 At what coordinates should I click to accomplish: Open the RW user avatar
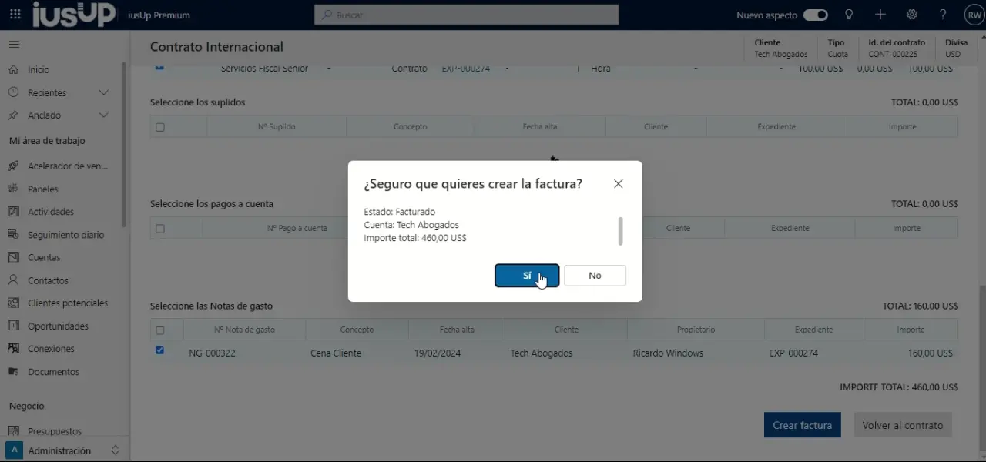[974, 15]
